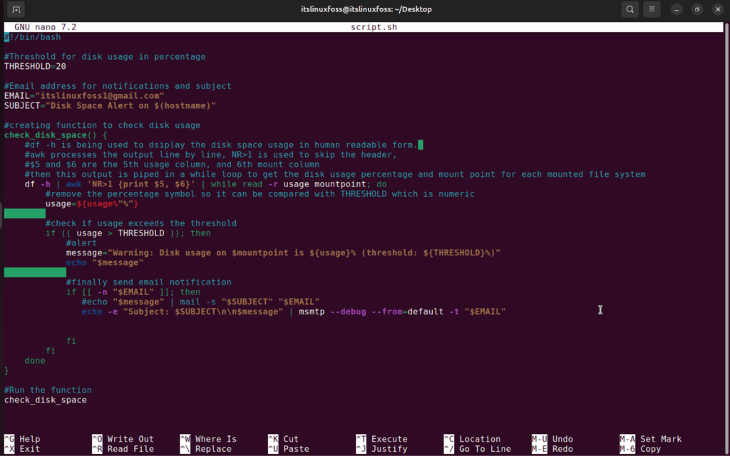
Task: Click the nano Help shortcut
Action: point(22,439)
